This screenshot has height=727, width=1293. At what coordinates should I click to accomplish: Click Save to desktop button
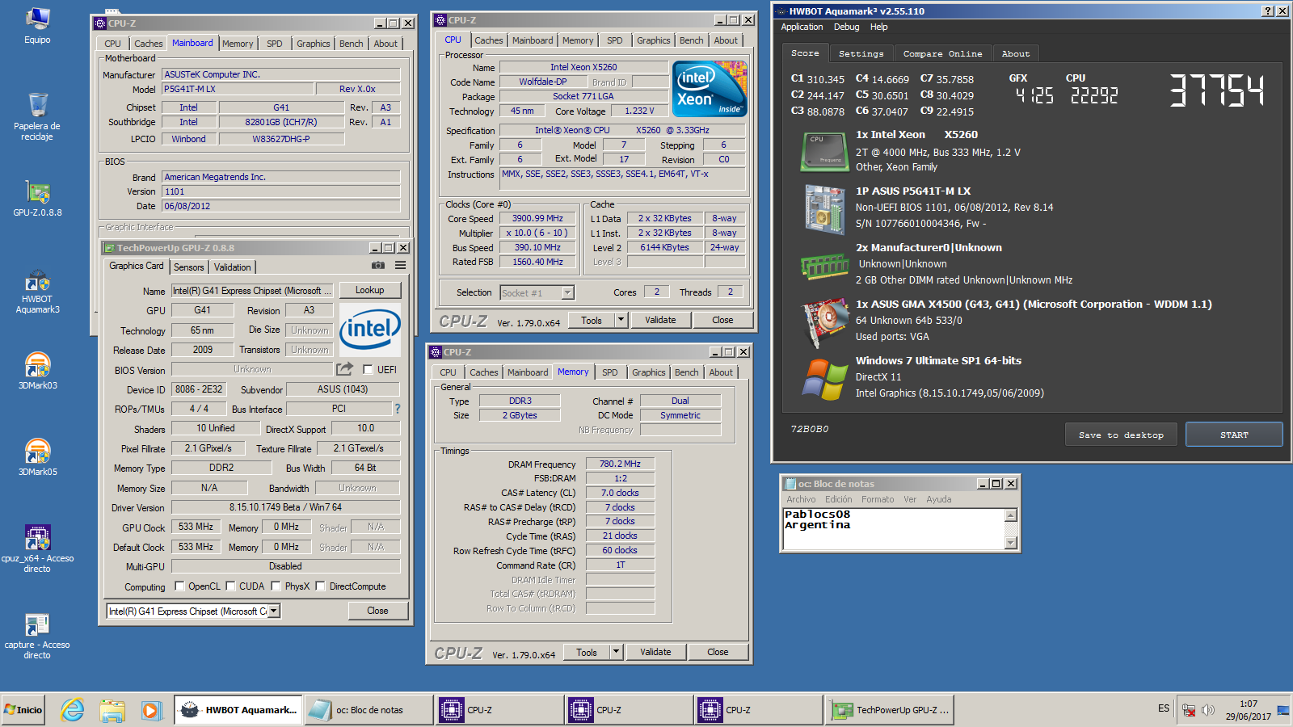point(1121,435)
